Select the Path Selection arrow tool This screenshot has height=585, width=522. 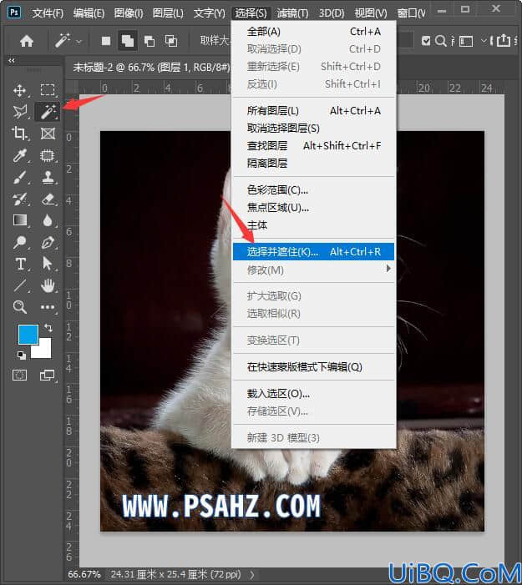[47, 264]
